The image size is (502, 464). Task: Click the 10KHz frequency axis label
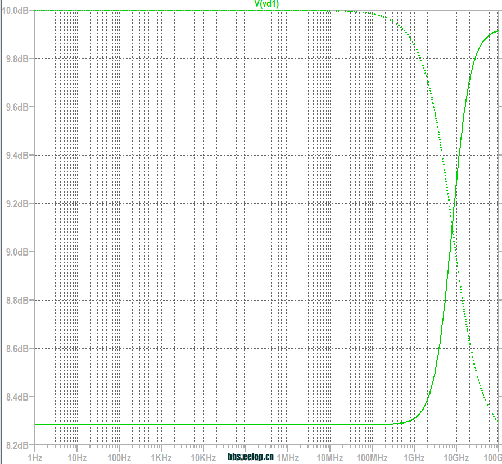(203, 457)
